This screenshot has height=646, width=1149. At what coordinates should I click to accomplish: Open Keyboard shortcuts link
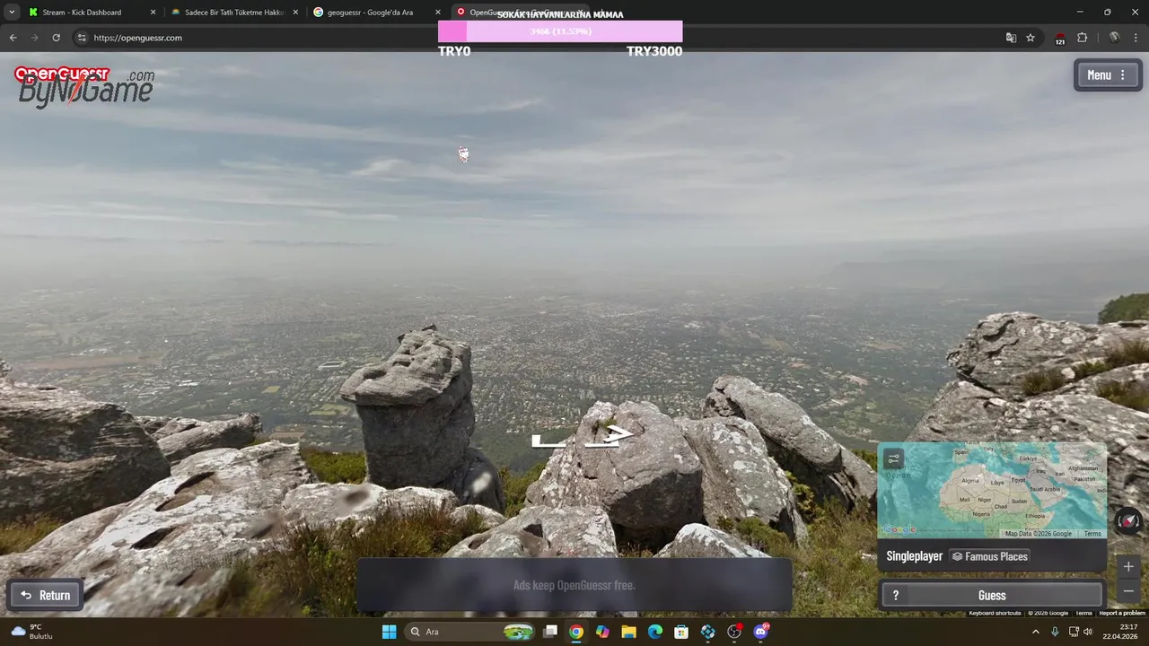pos(995,613)
